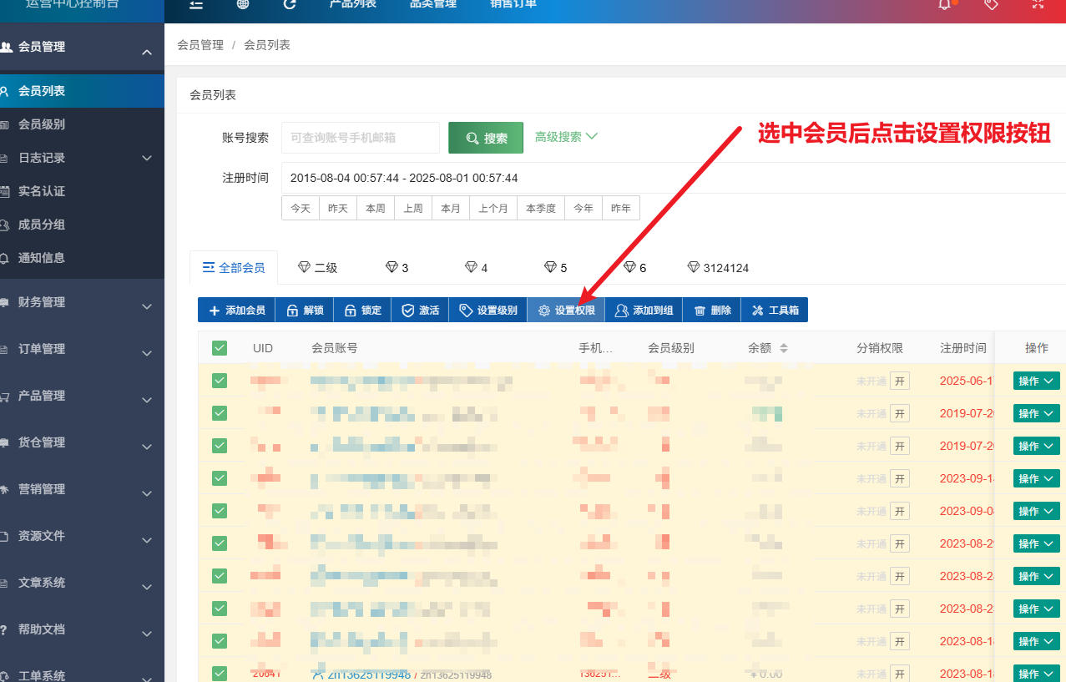Screen dimensions: 1066x682
Task: Switch to the 二级 member level tab
Action: click(318, 268)
